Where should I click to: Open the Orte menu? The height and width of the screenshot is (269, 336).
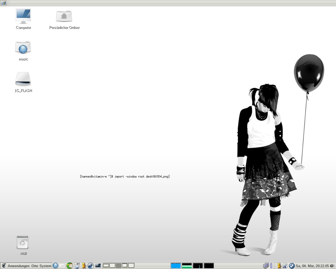tap(35, 266)
